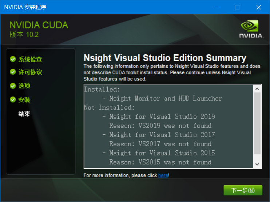Select the 系统检查 step in the sidebar
Image resolution: width=270 pixels, height=202 pixels.
30,59
